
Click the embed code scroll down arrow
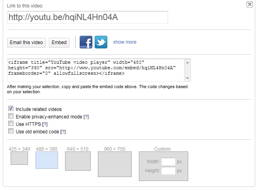[x=187, y=78]
